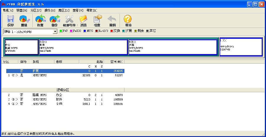Viewport: 266px width, 137px height.
Task: Click the 40970 space value
Action: (118, 95)
